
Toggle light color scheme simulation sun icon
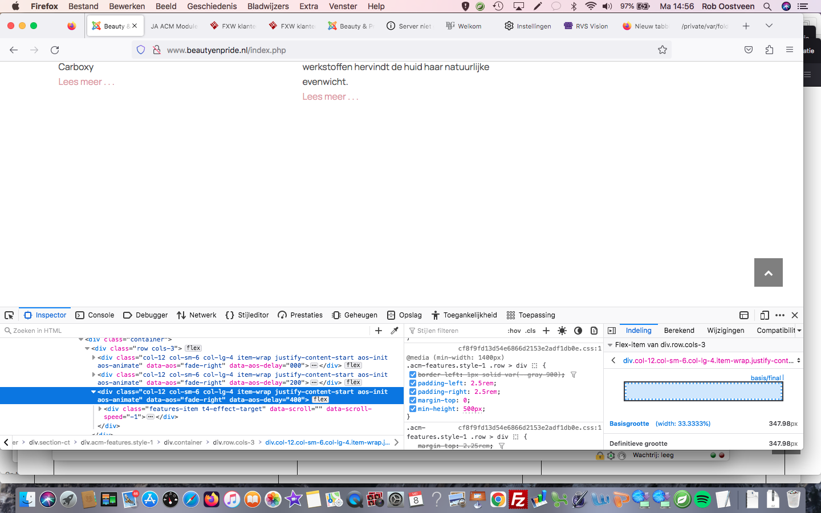[562, 331]
